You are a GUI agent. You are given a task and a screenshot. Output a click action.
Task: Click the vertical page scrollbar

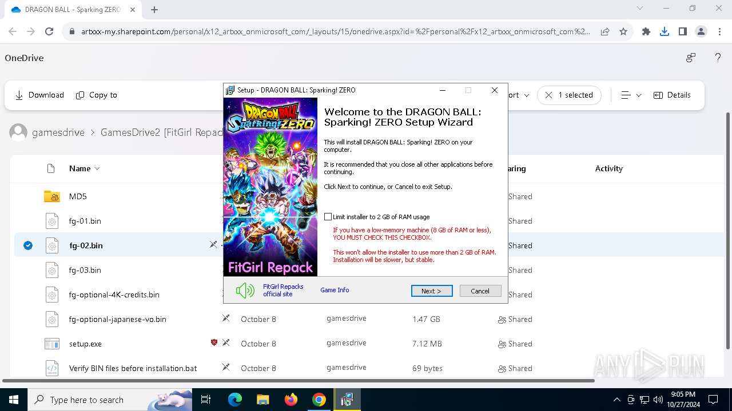[728, 231]
